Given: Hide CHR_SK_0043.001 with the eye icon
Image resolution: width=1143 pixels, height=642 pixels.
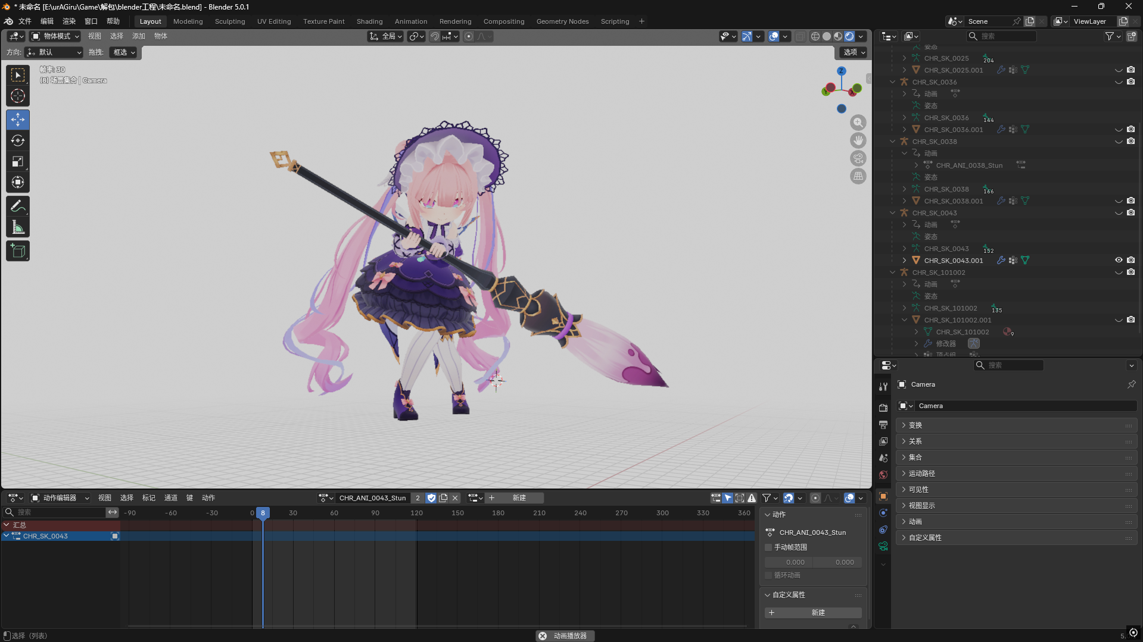Looking at the screenshot, I should coord(1119,260).
